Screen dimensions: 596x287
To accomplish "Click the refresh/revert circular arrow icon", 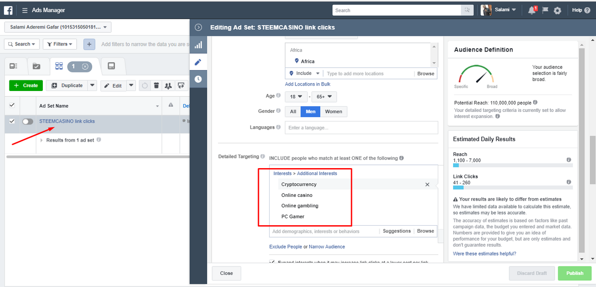I will (145, 85).
